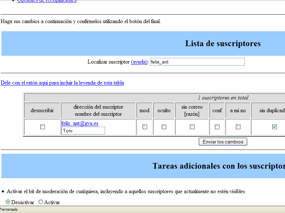Check the conf option box

click(x=217, y=127)
